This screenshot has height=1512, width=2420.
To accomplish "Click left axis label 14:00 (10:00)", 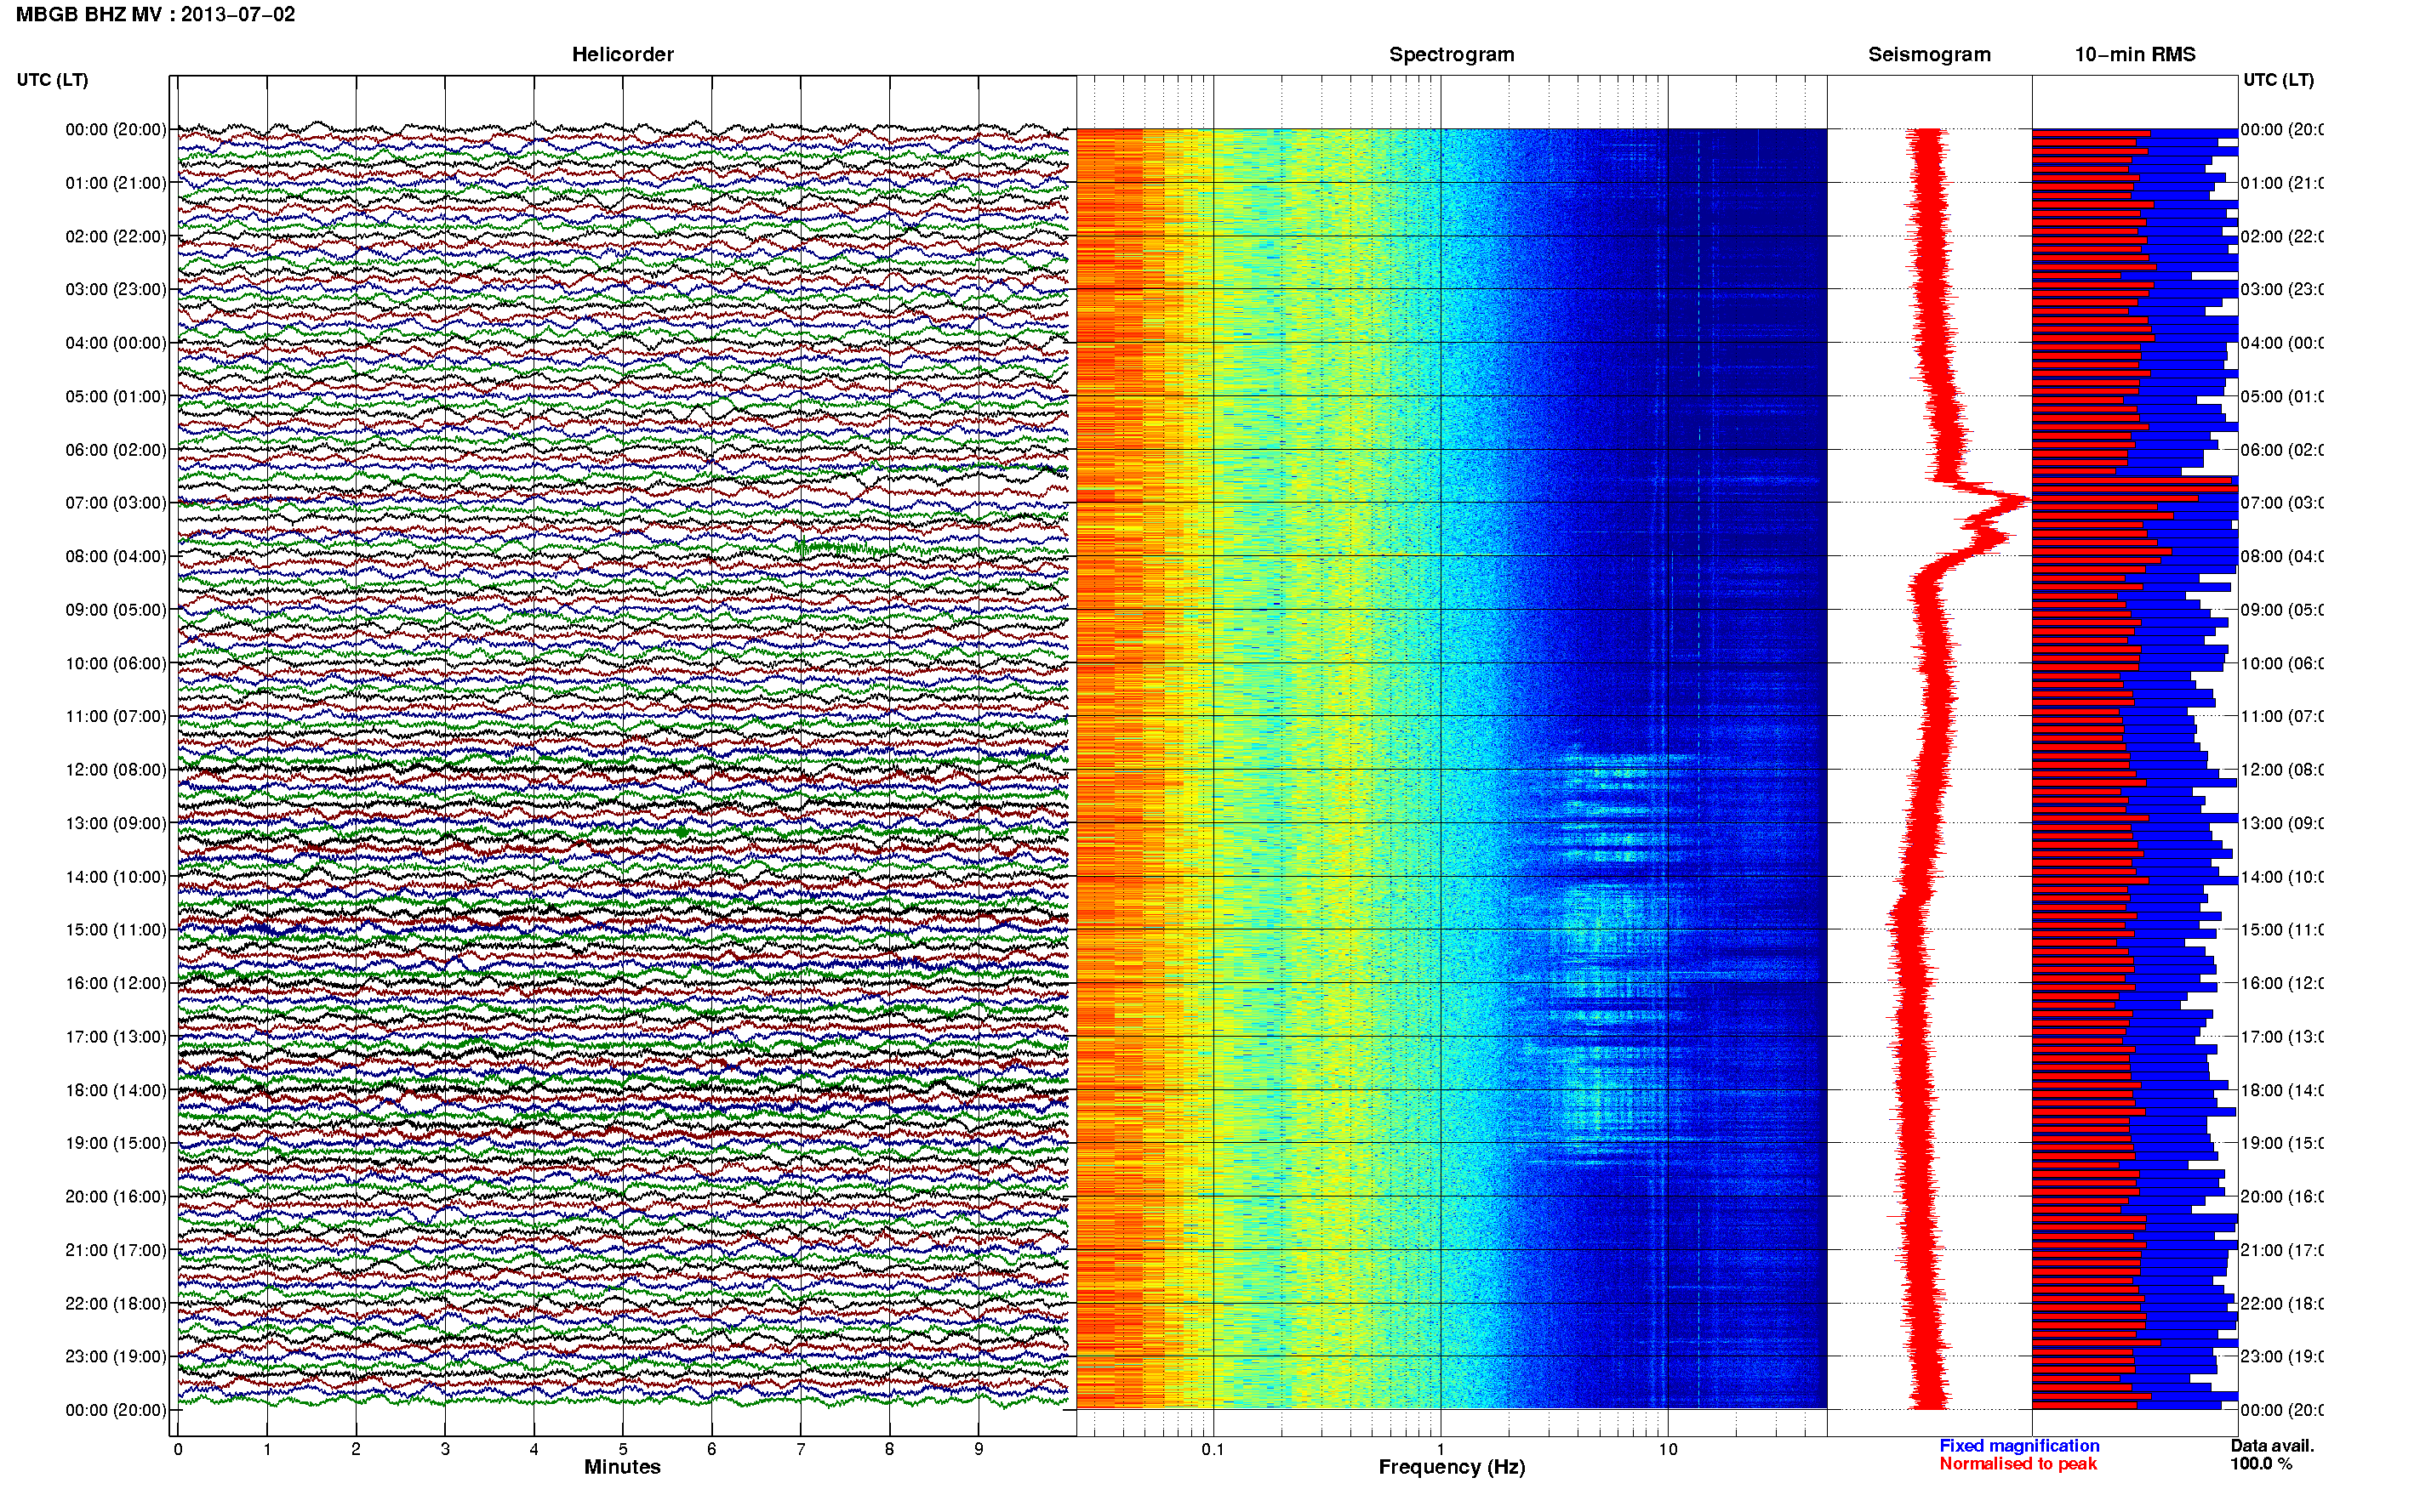I will coord(116,876).
